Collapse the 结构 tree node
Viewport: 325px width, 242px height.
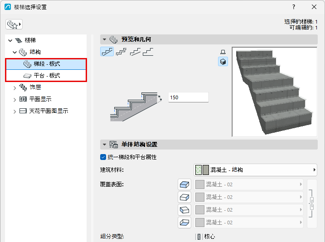click(15, 52)
